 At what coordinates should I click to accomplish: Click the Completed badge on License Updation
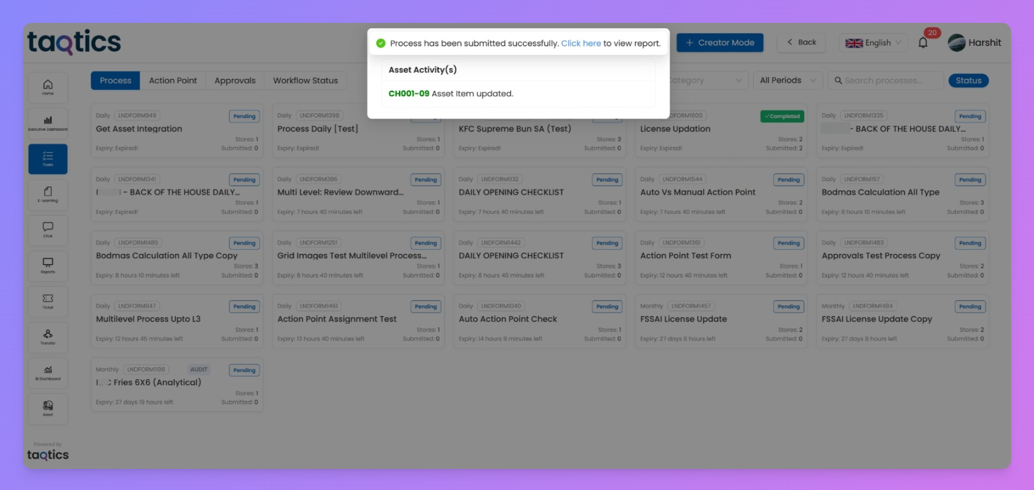782,116
